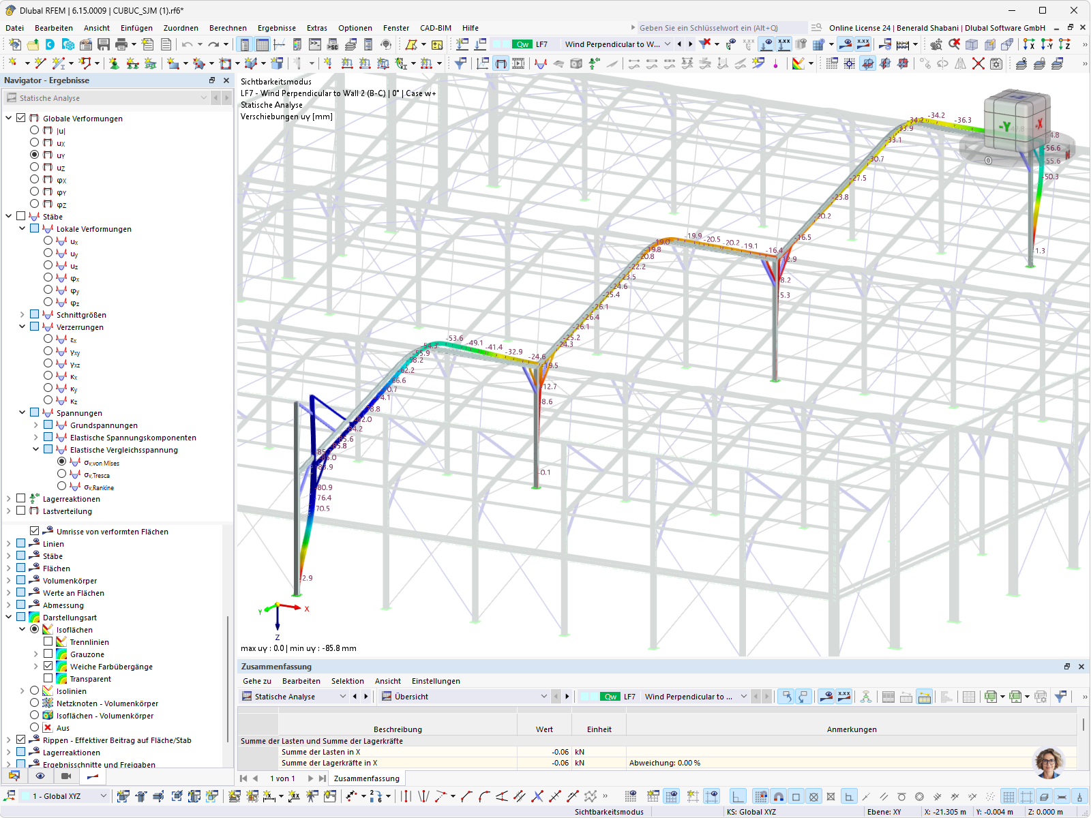Check the Lagerreaktionen checkbox
The image size is (1091, 818).
coord(21,498)
